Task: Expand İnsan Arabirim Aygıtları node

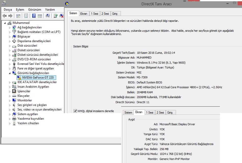Action: click(10, 87)
